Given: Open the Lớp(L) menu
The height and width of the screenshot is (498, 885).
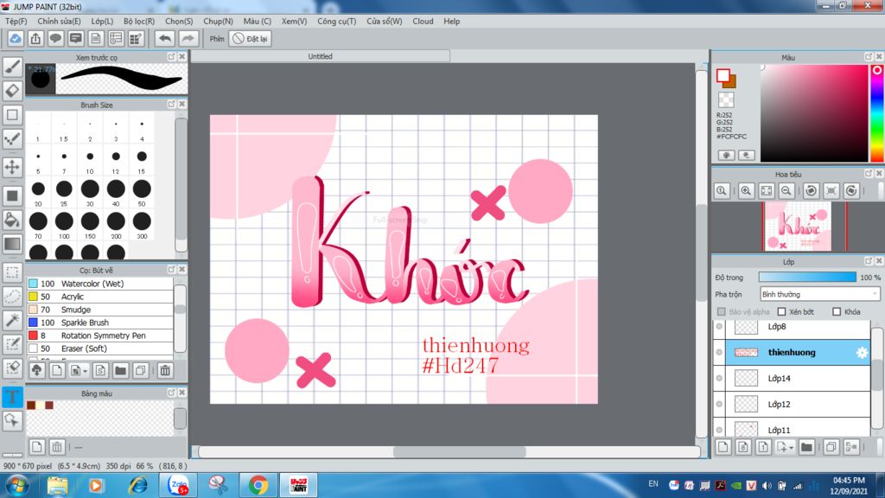Looking at the screenshot, I should tap(102, 21).
